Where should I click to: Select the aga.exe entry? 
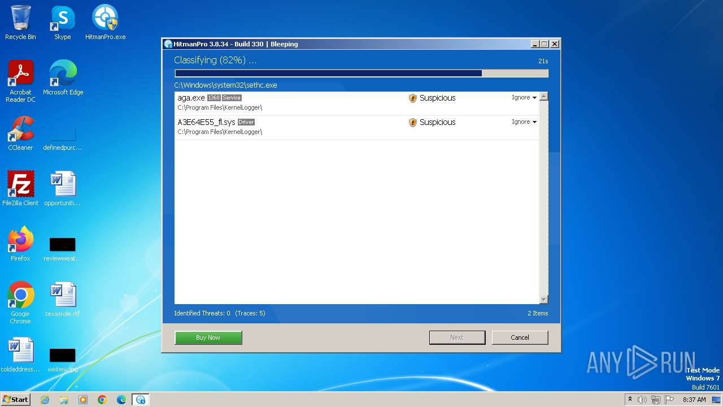click(357, 103)
